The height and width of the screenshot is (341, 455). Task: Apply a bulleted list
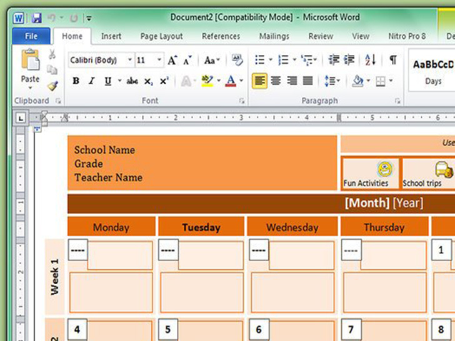[260, 60]
